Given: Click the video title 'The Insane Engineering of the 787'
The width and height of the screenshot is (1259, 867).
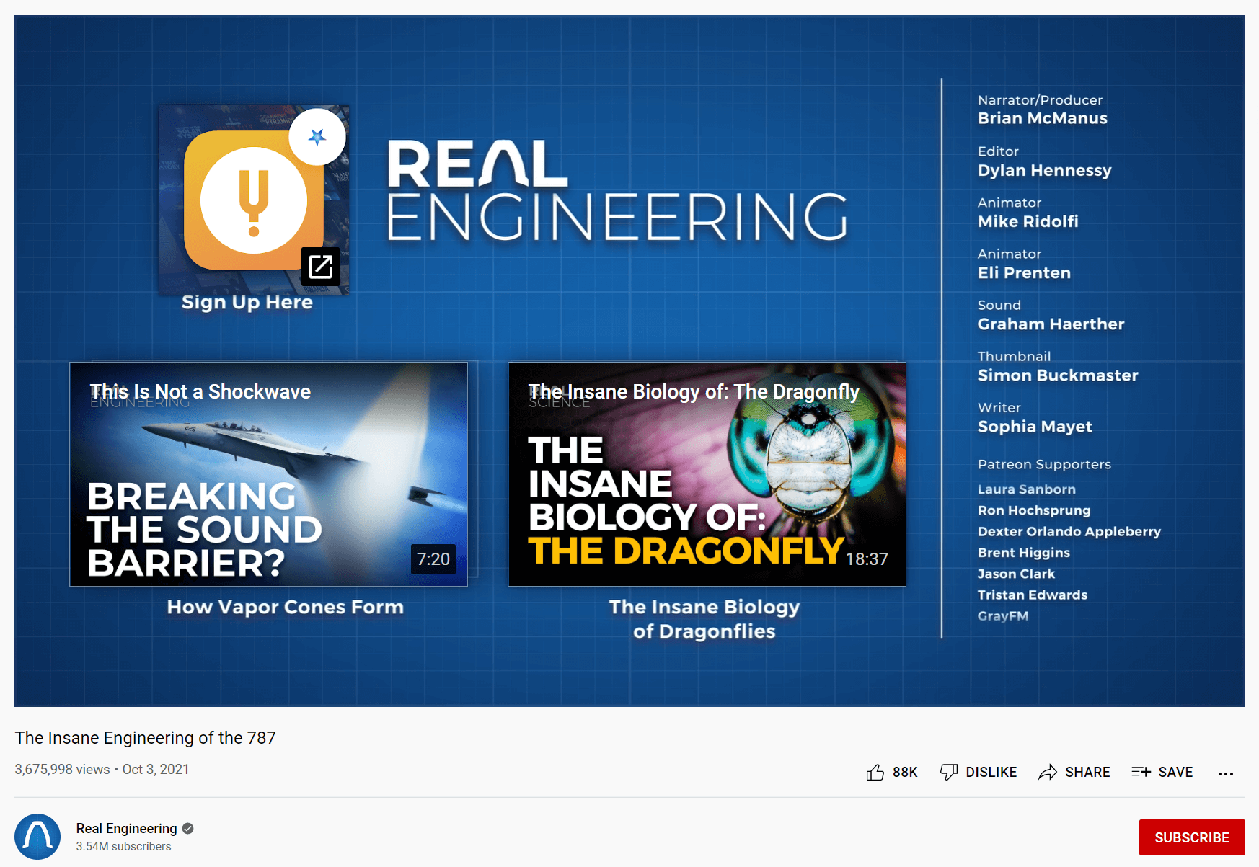Looking at the screenshot, I should tap(146, 738).
